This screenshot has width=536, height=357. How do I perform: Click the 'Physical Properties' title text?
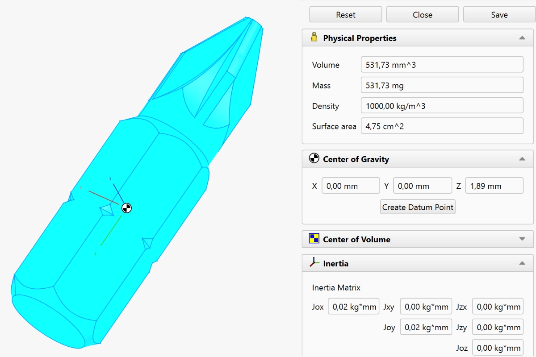pos(360,38)
